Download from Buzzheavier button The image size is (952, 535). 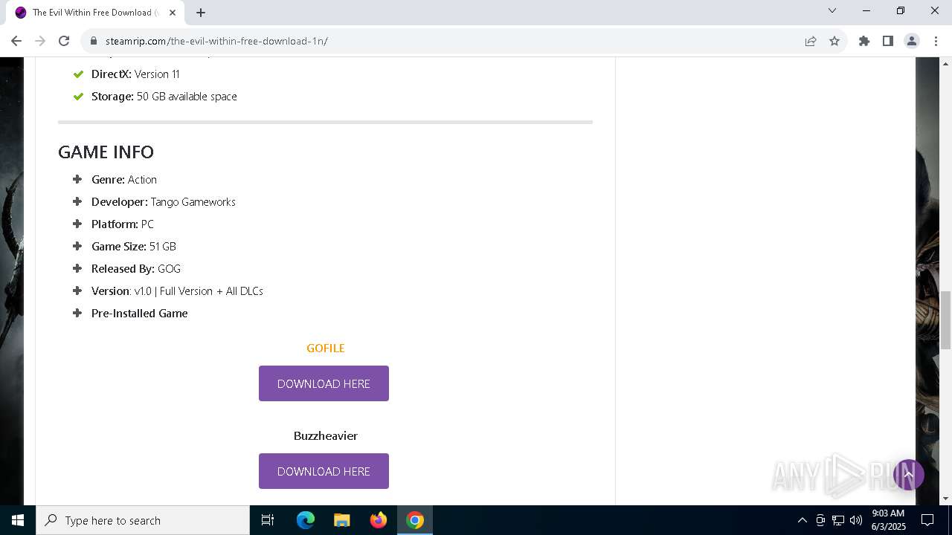[324, 471]
